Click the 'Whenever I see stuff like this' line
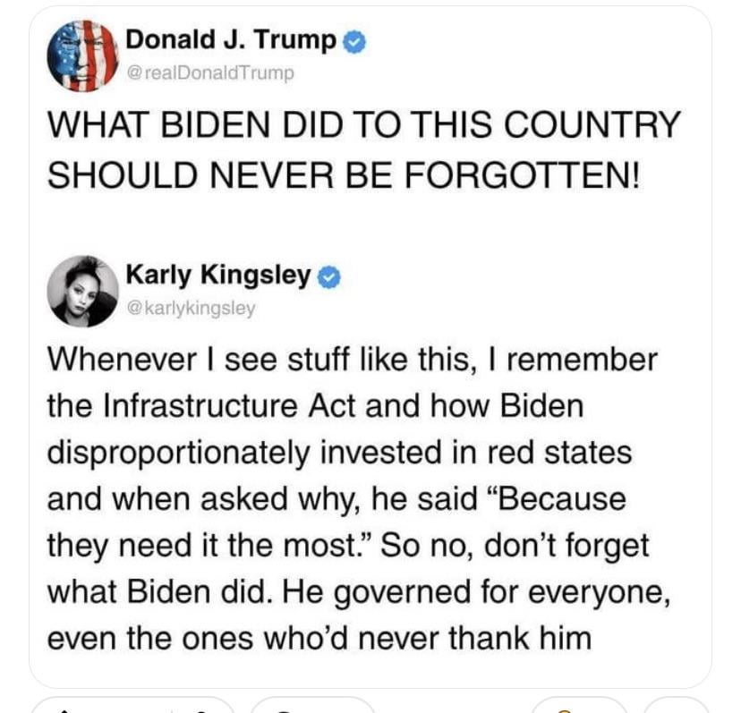This screenshot has width=741, height=713. click(x=353, y=360)
